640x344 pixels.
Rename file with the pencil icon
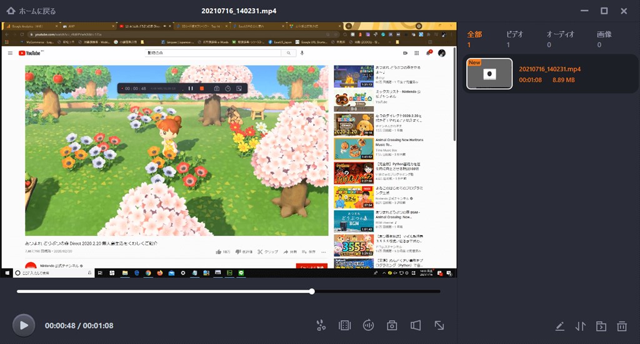(x=559, y=326)
